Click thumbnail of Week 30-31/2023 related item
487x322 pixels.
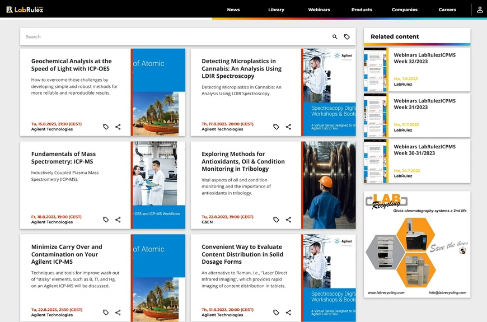pos(375,161)
